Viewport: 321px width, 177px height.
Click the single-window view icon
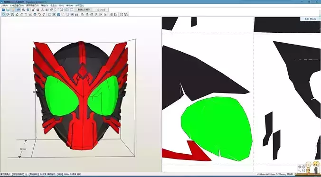tap(71, 9)
